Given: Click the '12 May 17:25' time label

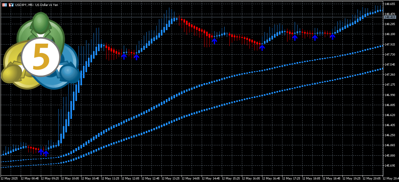Looking at the screenshot, I should point(291,179).
